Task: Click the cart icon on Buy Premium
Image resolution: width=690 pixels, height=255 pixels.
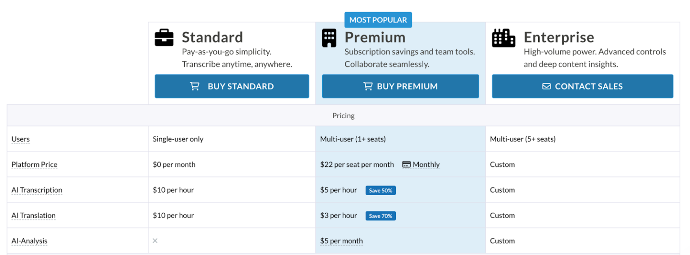Action: pos(368,86)
